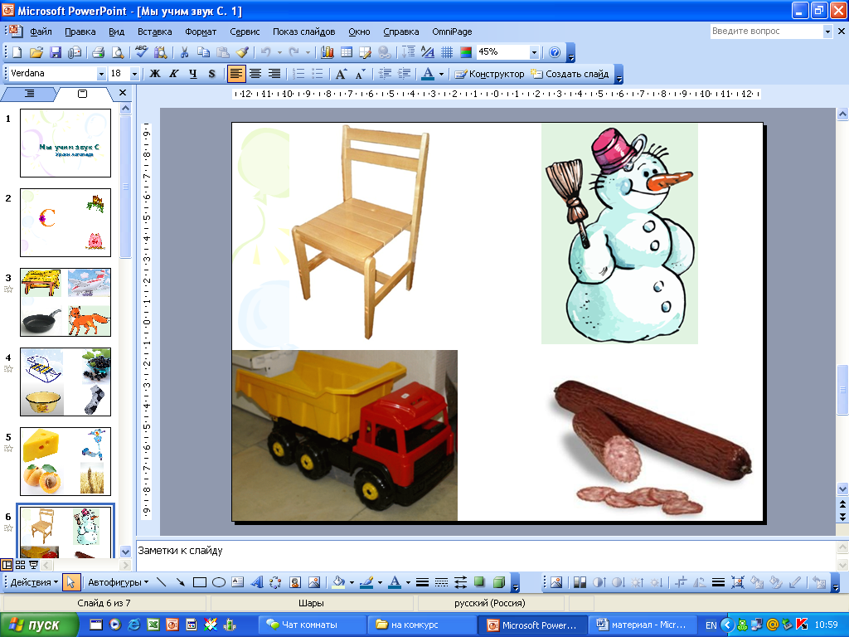Open the undo history dropdown arrow
Screen dimensions: 849x637
coord(279,52)
